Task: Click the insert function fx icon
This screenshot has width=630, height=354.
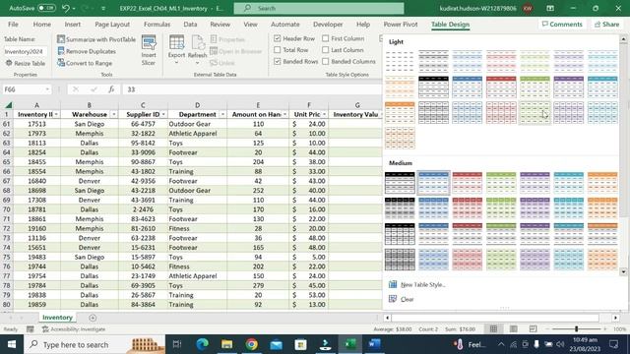Action: pos(111,89)
